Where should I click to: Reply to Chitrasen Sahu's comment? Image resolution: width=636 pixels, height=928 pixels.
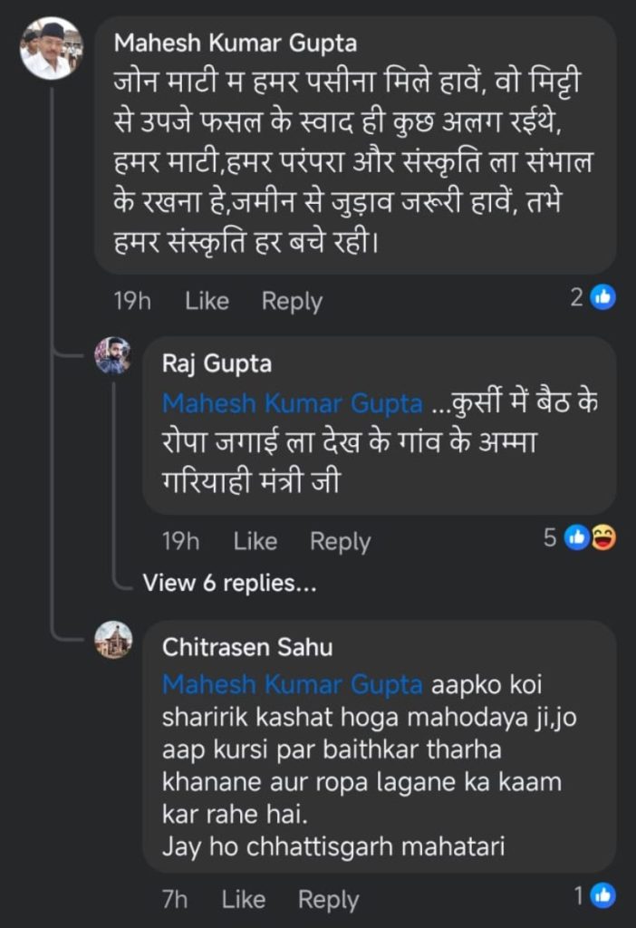(x=328, y=899)
